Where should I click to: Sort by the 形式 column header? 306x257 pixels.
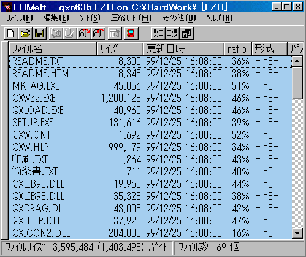tap(269, 49)
